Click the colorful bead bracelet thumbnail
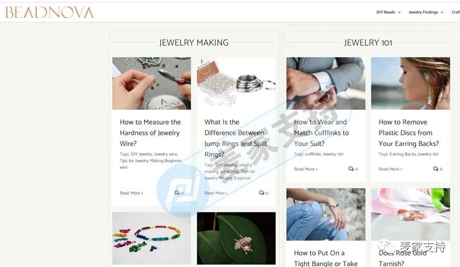The height and width of the screenshot is (267, 460). click(151, 238)
